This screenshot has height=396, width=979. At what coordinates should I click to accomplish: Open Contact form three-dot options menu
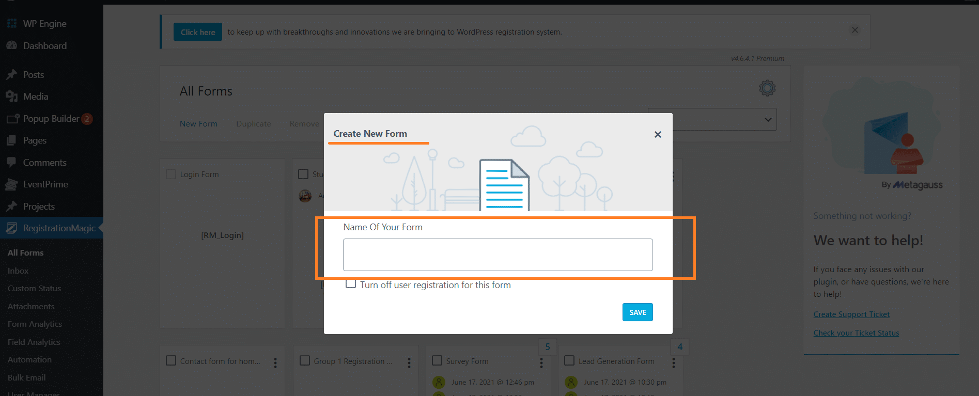click(x=275, y=363)
